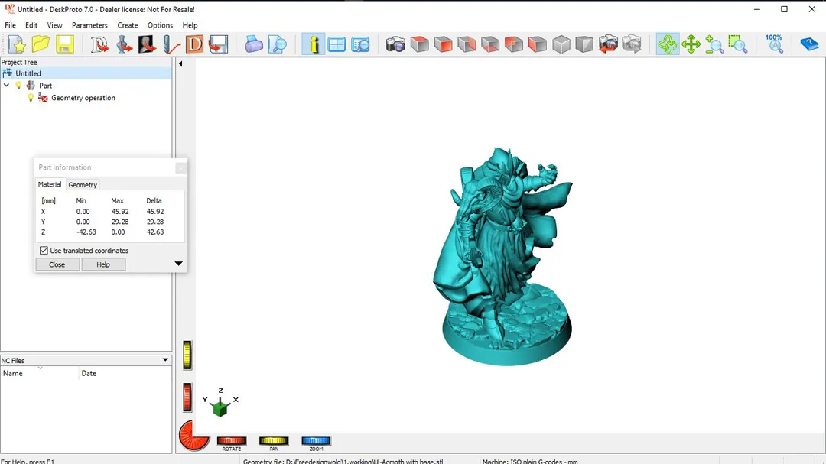Collapse the Part tree node
Image resolution: width=826 pixels, height=464 pixels.
(x=7, y=86)
